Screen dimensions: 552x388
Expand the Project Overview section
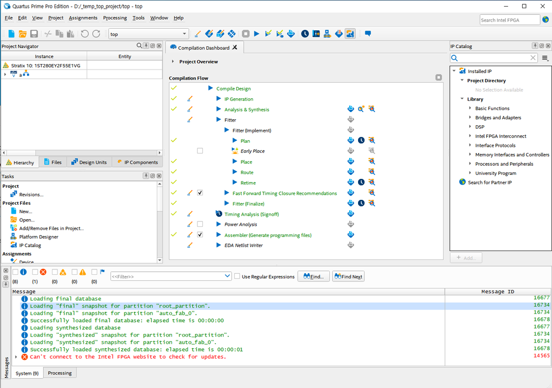(x=173, y=62)
